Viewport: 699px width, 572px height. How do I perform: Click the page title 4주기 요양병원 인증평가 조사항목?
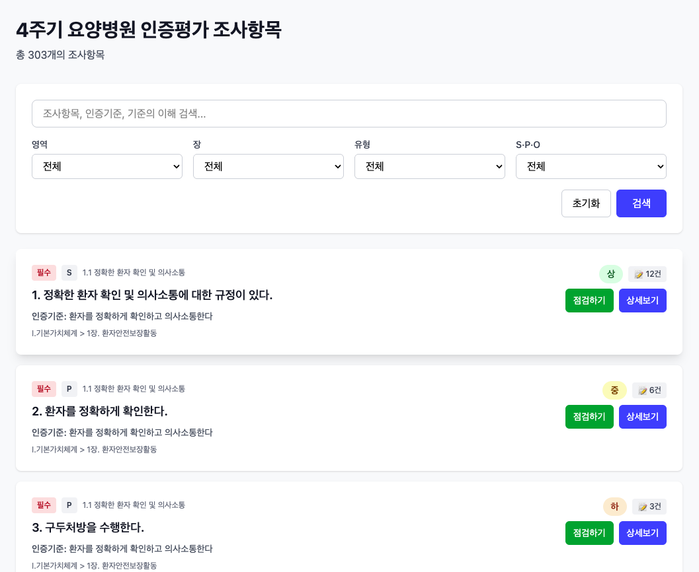149,30
